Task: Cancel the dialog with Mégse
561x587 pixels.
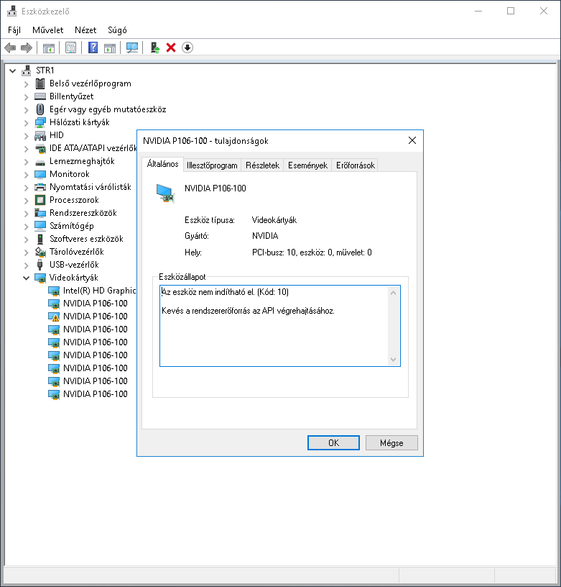Action: [391, 443]
